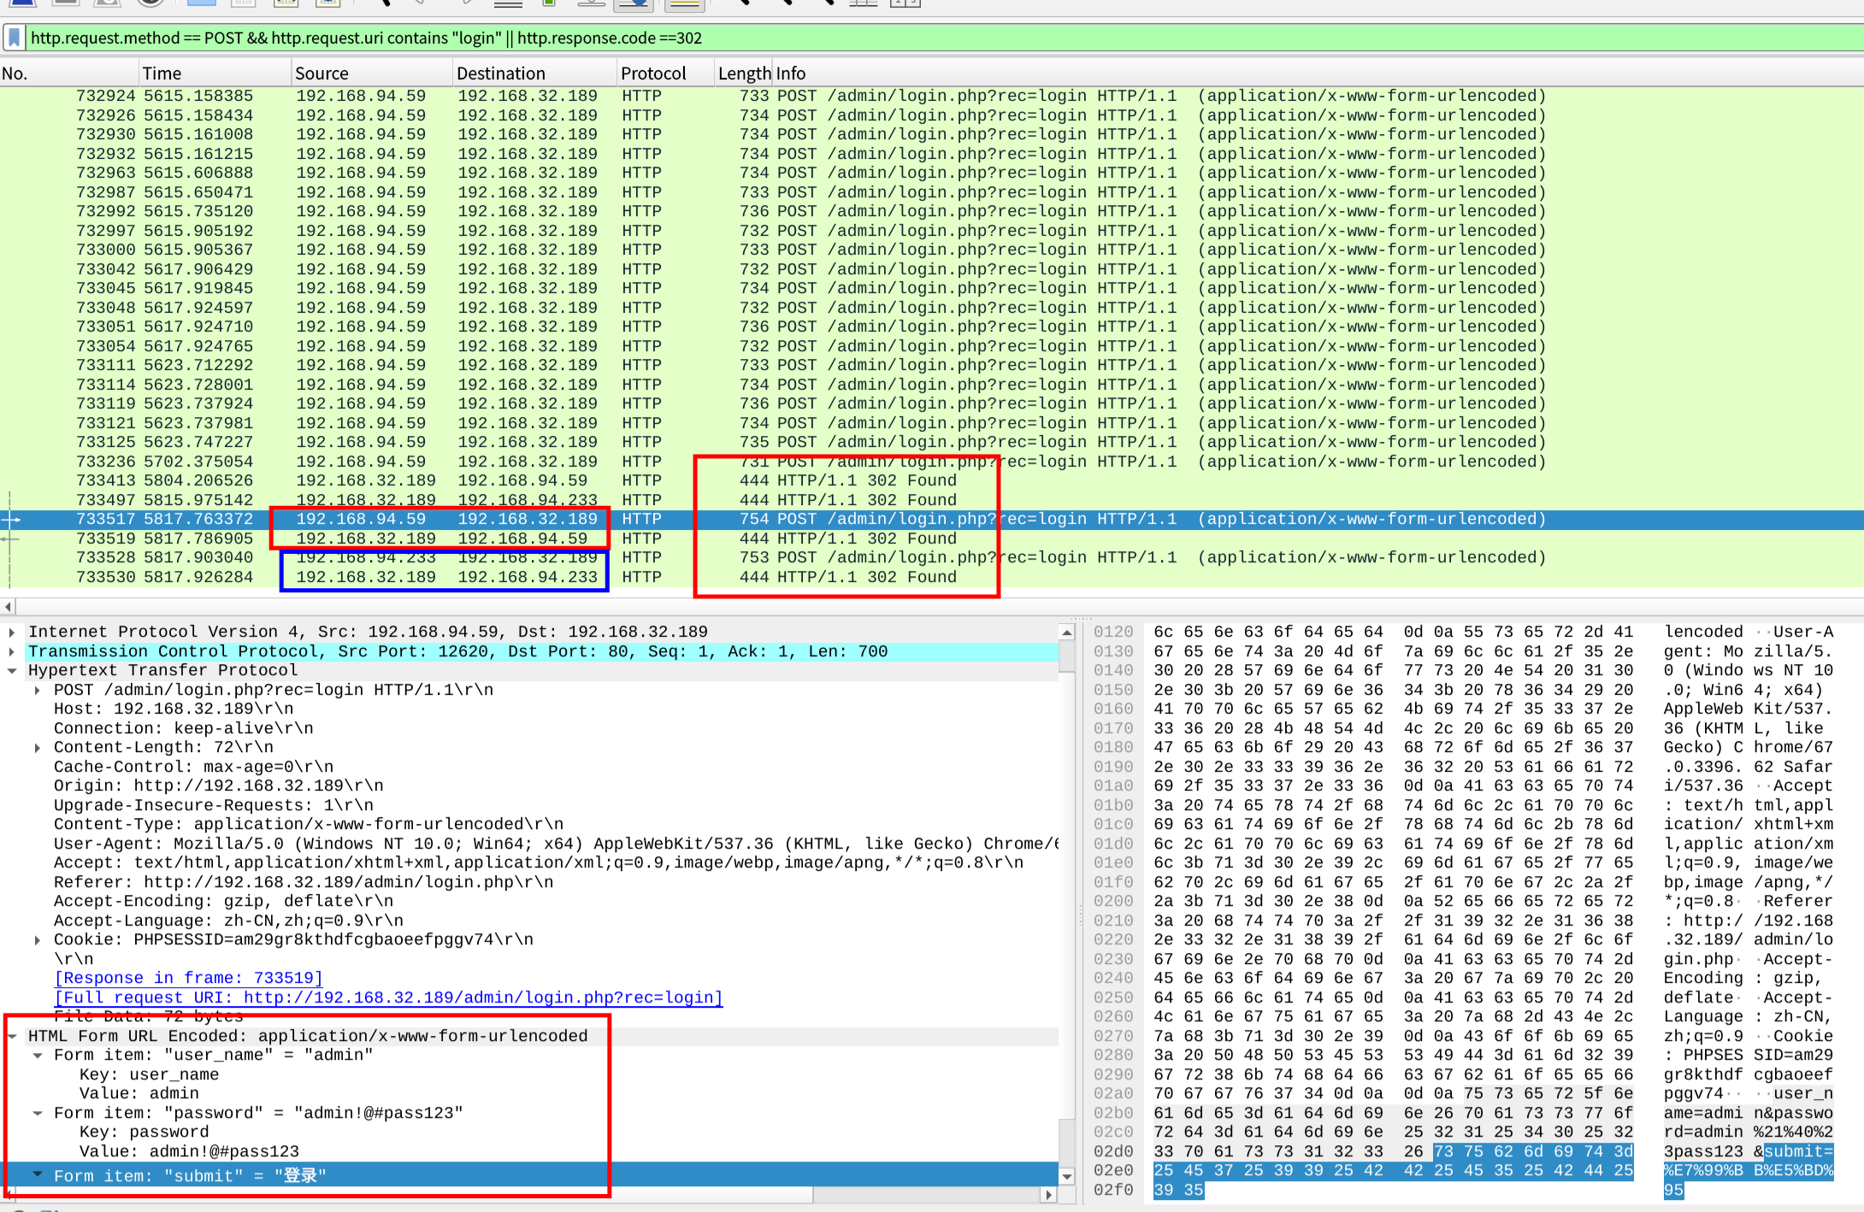Click details pane scroll-up arrow
Screen dimensions: 1864x1212
point(1066,632)
